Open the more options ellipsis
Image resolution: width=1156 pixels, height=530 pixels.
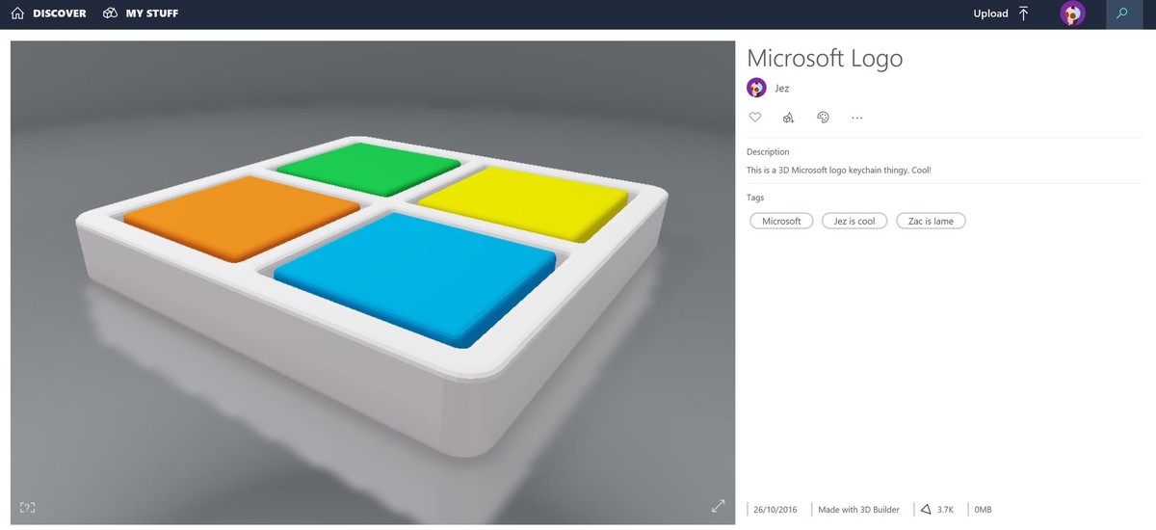click(x=856, y=118)
